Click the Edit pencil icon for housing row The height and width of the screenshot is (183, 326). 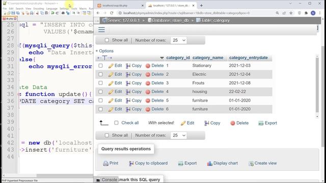(111, 92)
